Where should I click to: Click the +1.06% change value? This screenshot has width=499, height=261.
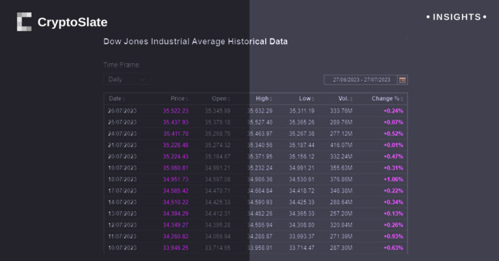393,179
